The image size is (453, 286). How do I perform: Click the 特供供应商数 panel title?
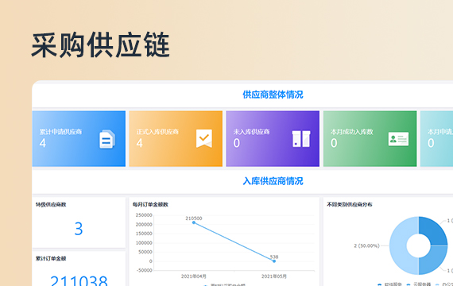51,204
